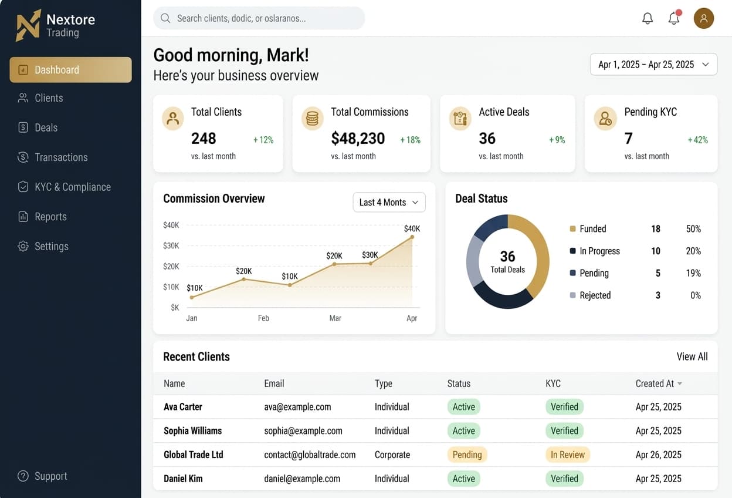Click the +18% commissions change value
Image resolution: width=732 pixels, height=498 pixels.
click(411, 140)
